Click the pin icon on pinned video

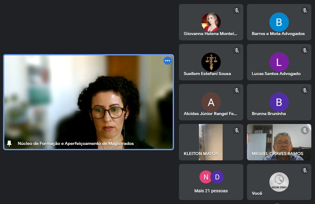(9, 143)
